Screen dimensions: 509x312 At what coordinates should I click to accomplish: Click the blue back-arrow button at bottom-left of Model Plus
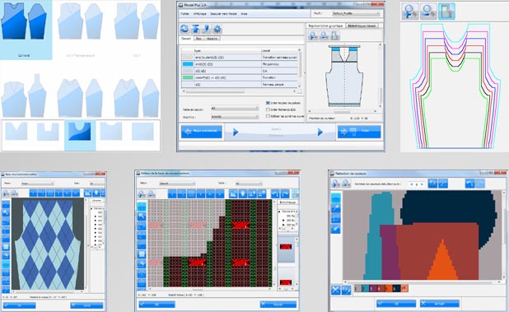[x=202, y=132]
